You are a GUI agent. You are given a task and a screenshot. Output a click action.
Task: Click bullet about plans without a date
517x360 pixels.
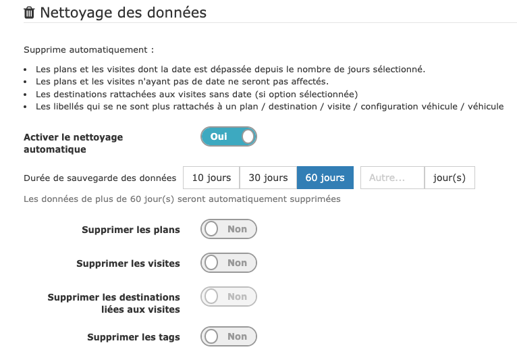[182, 82]
